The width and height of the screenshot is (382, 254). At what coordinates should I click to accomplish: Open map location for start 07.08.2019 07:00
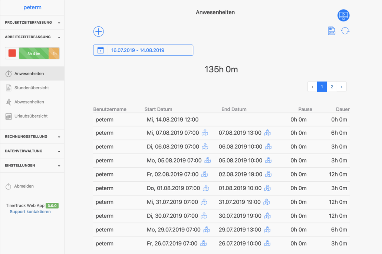tap(205, 133)
